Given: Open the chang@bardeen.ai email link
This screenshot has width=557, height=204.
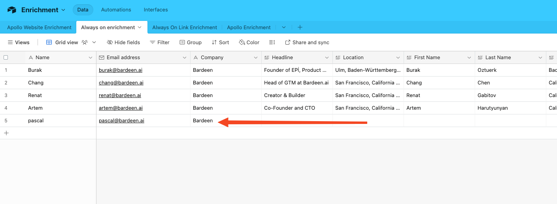Looking at the screenshot, I should (121, 82).
